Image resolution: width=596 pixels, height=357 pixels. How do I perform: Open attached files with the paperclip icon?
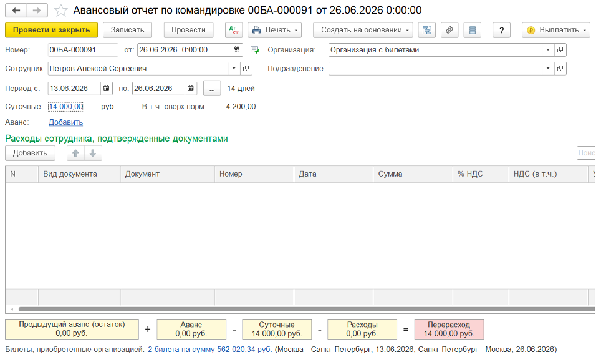point(449,30)
